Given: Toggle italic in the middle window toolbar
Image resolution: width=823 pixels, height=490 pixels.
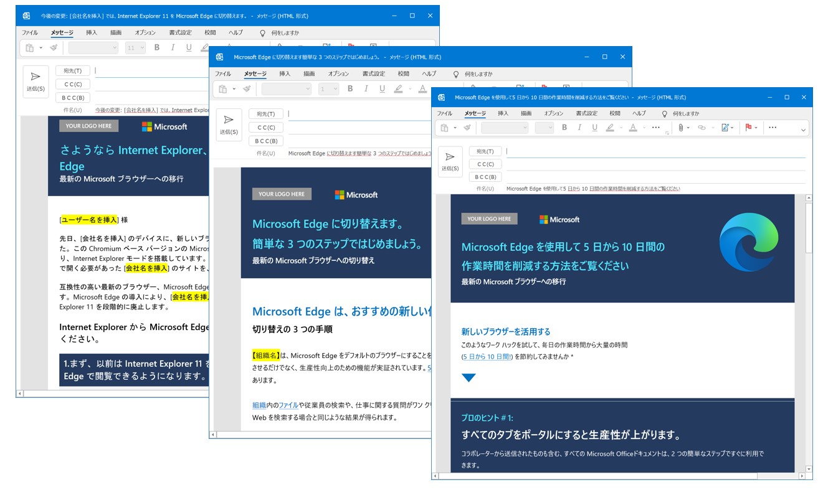Looking at the screenshot, I should click(366, 89).
